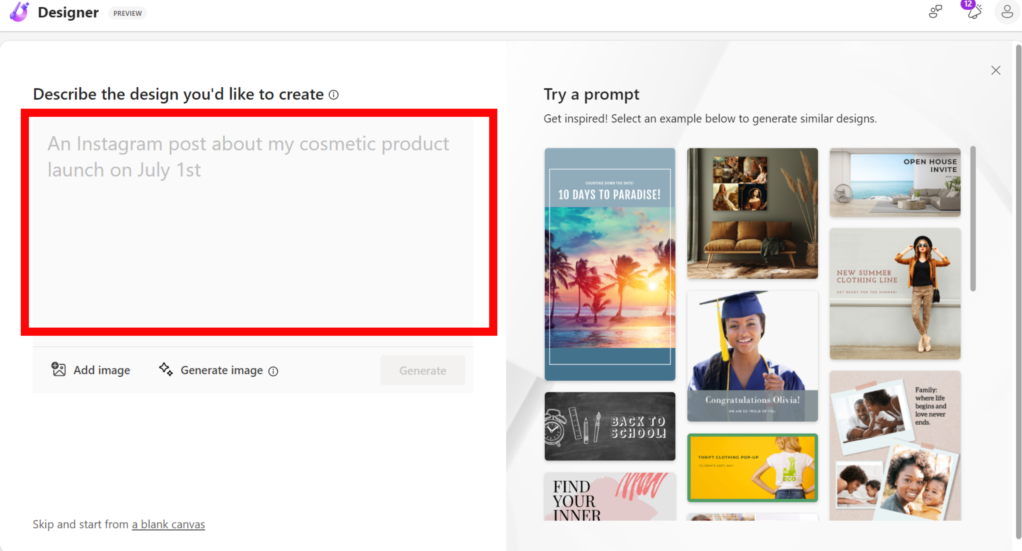The height and width of the screenshot is (551, 1022).
Task: Click the prompt examples scrollbar
Action: coord(973,219)
